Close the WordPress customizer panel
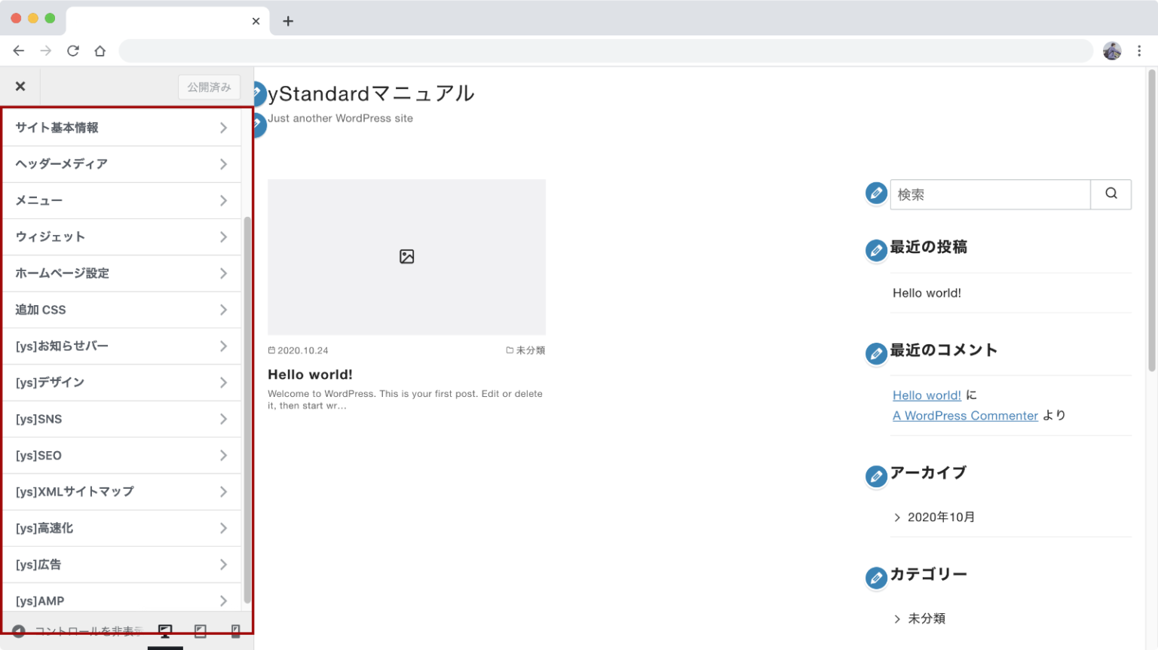 point(20,87)
